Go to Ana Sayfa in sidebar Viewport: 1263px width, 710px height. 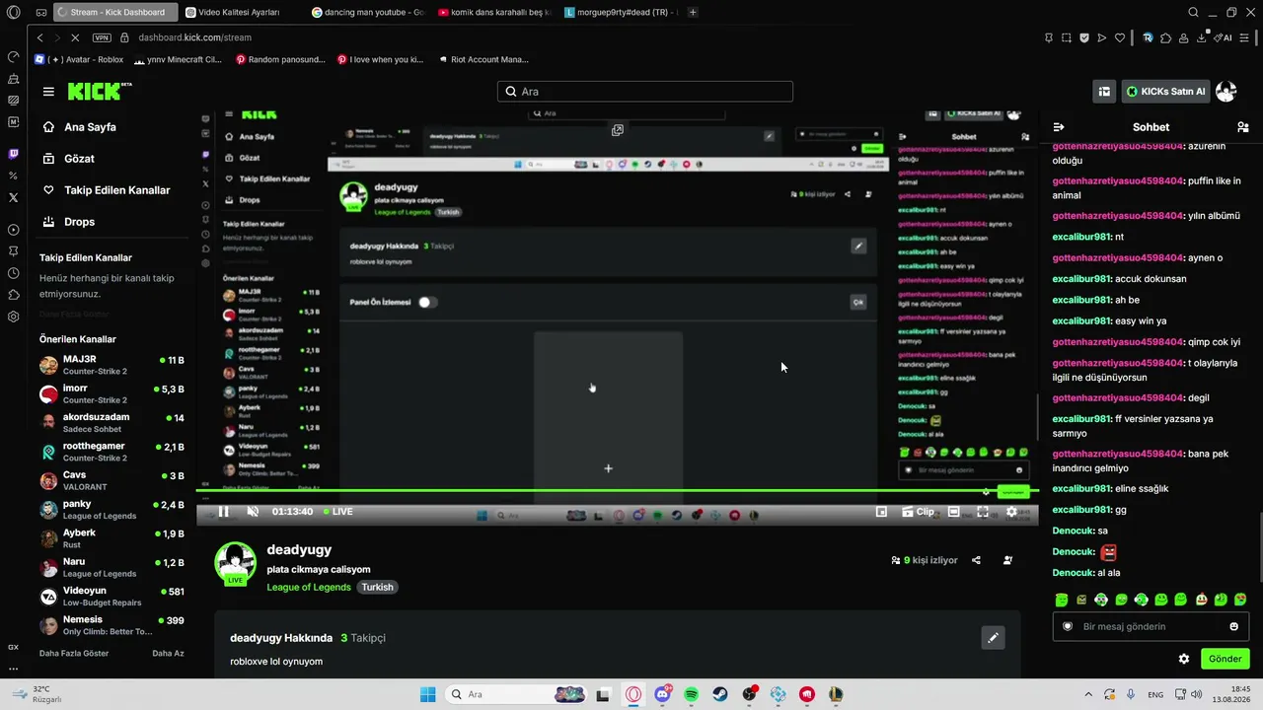click(90, 127)
